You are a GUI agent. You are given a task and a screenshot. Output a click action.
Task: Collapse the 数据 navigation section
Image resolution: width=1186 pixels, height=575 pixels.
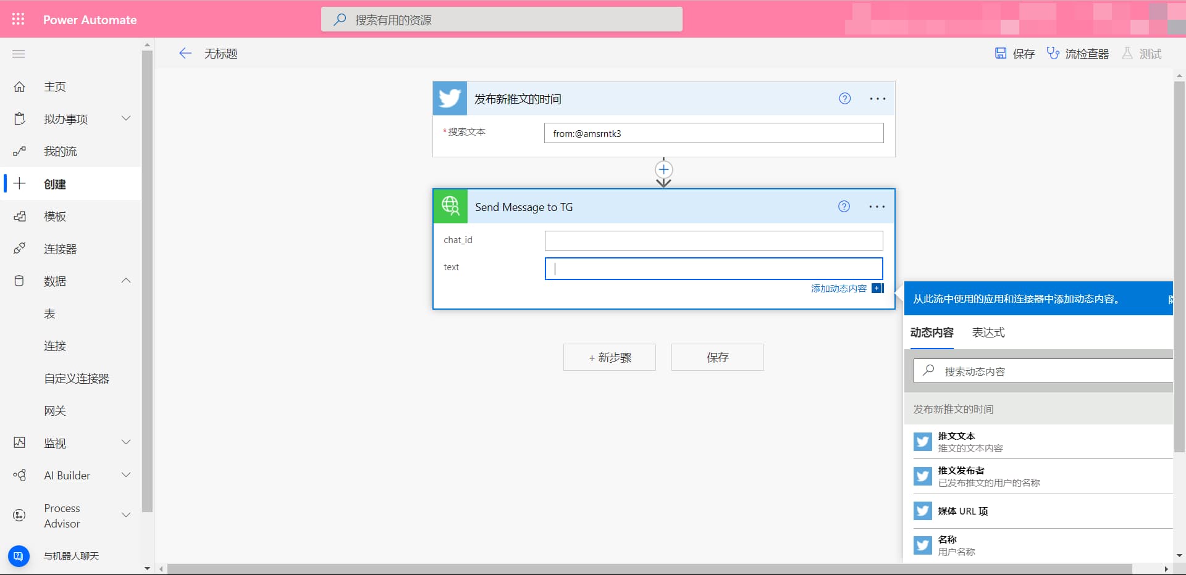[126, 281]
